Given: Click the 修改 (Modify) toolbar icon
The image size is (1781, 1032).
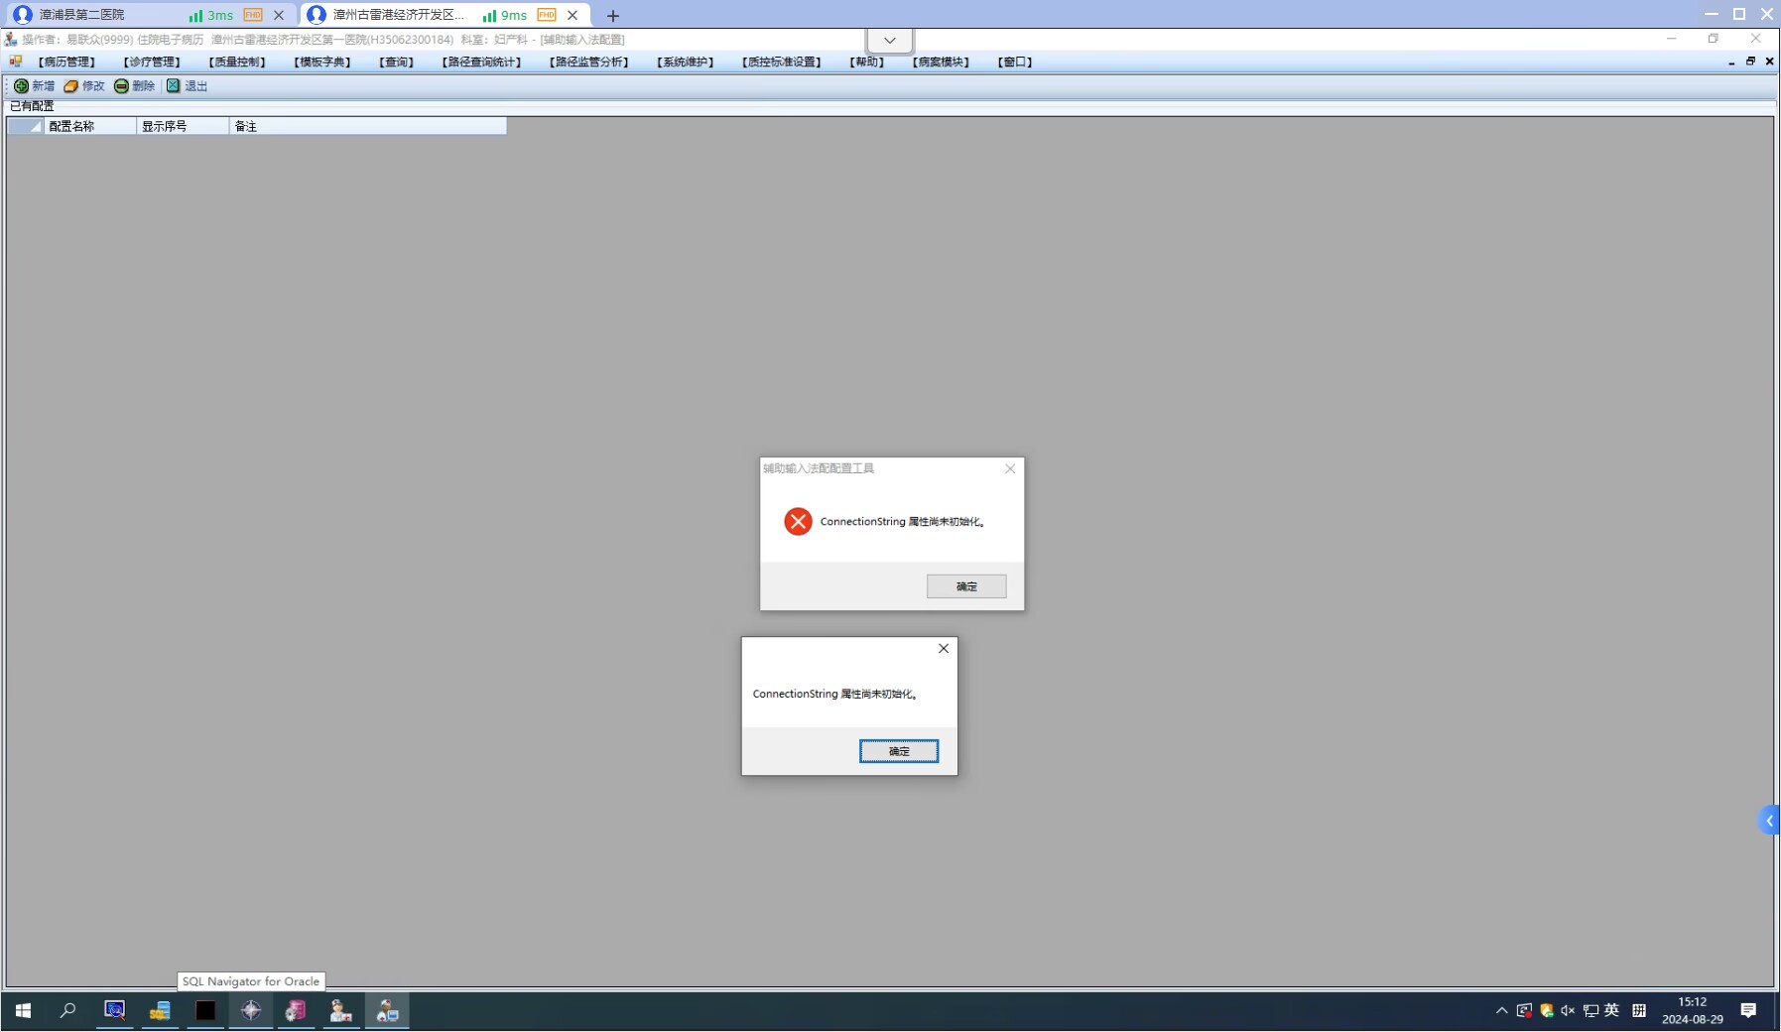Looking at the screenshot, I should [70, 86].
